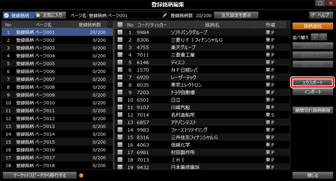Image resolution: width=336 pixels, height=181 pixels.
Task: Select page row 登録銘柄 ページ015
Action: point(57,142)
